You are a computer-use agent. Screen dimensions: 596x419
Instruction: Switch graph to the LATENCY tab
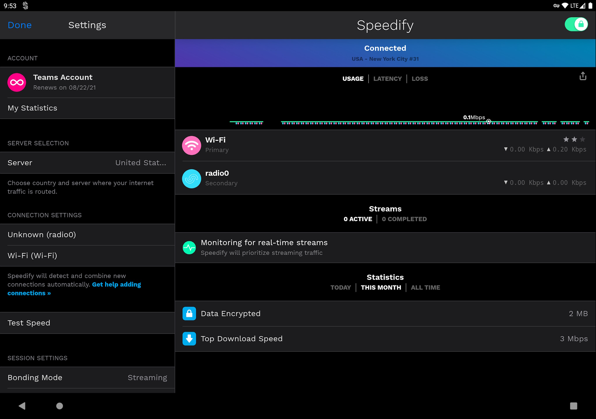coord(387,79)
